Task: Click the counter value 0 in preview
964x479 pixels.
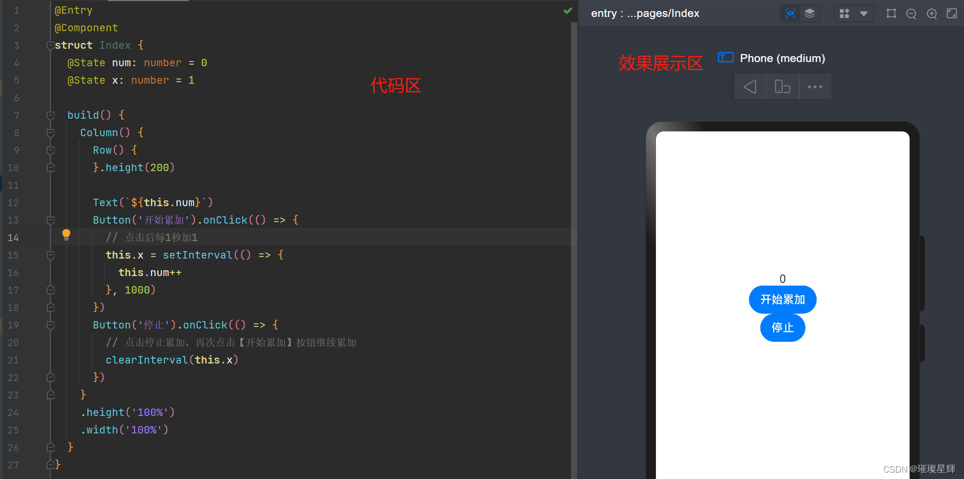Action: click(783, 279)
